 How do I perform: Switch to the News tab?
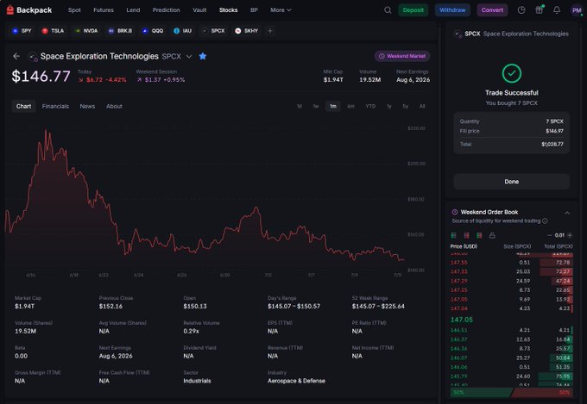point(87,106)
